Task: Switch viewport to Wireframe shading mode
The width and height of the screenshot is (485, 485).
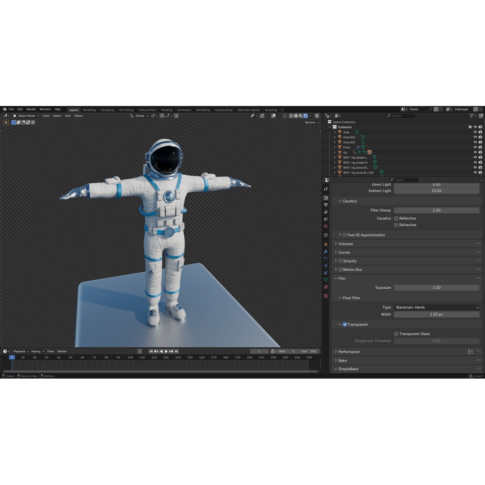Action: [291, 115]
